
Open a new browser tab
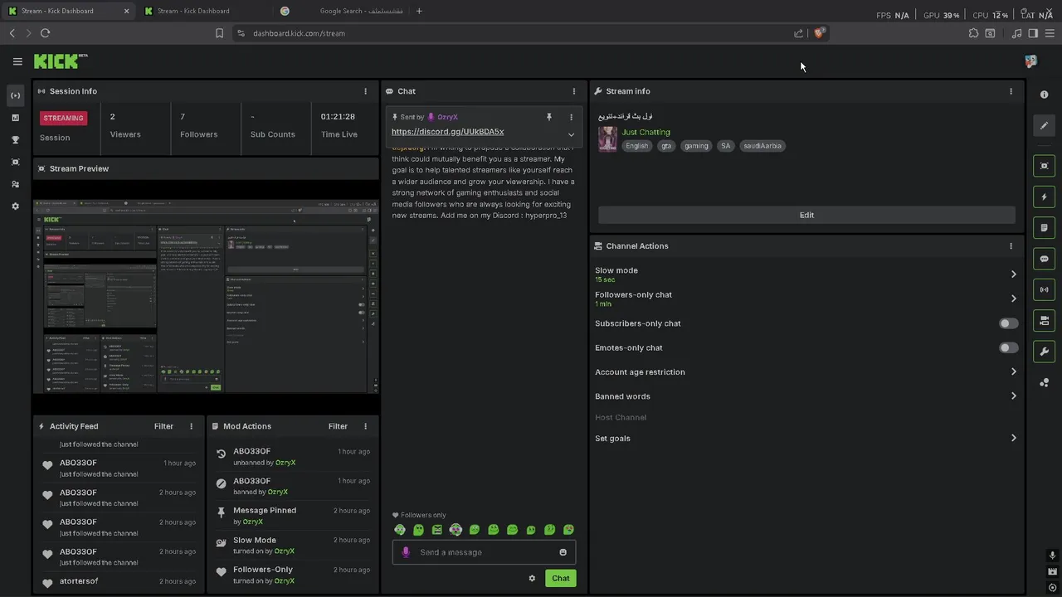[x=419, y=11]
